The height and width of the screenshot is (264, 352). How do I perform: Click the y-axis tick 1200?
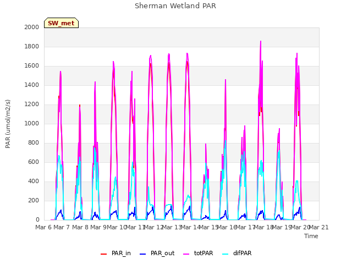(32, 105)
